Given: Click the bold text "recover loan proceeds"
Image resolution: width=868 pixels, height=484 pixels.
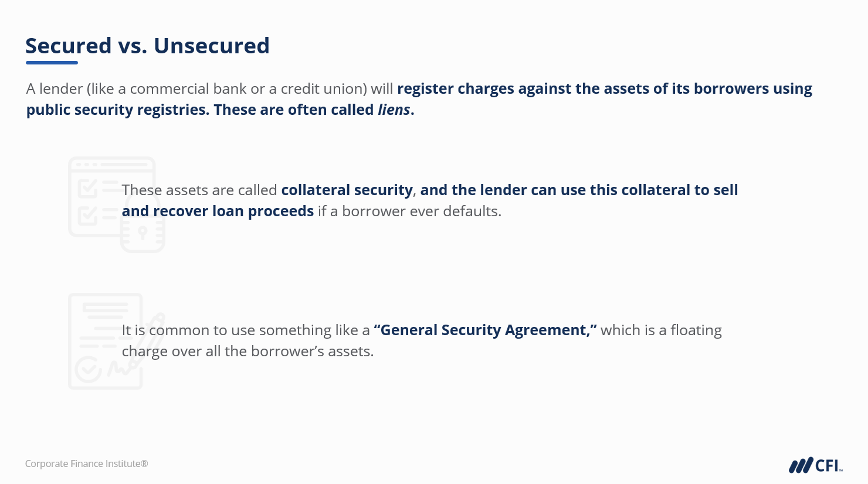Looking at the screenshot, I should pyautogui.click(x=233, y=212).
